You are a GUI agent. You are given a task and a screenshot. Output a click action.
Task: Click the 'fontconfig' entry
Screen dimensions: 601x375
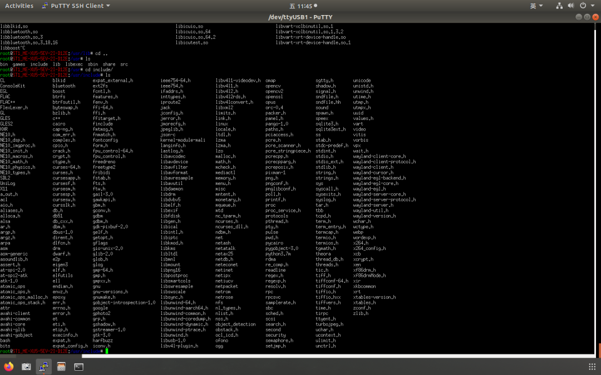tap(105, 140)
